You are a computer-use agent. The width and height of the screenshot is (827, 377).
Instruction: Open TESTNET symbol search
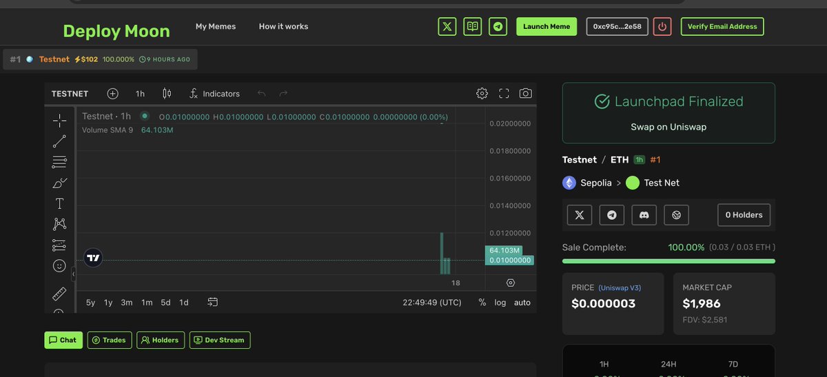(x=70, y=94)
